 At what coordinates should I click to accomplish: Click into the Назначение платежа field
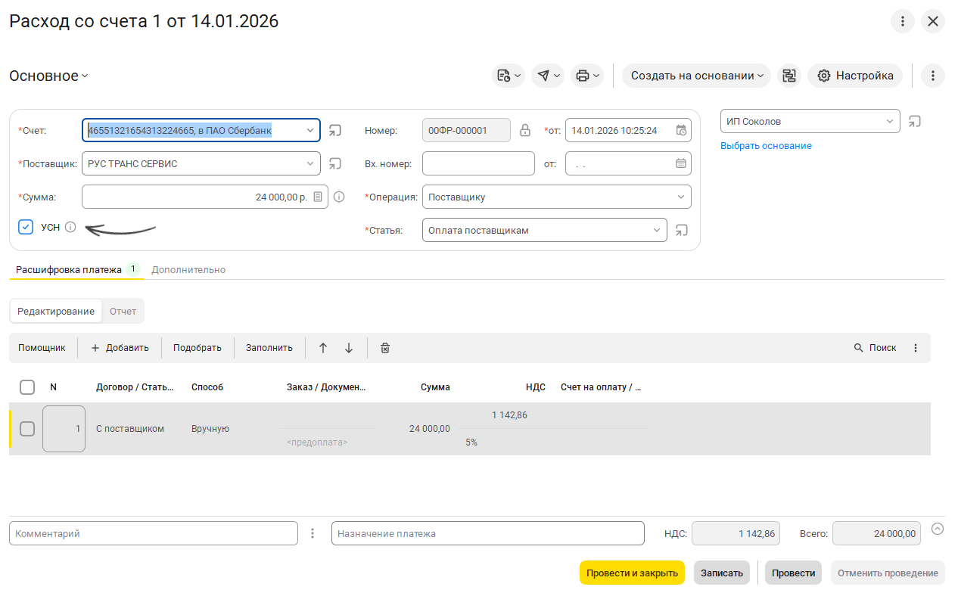coord(487,533)
